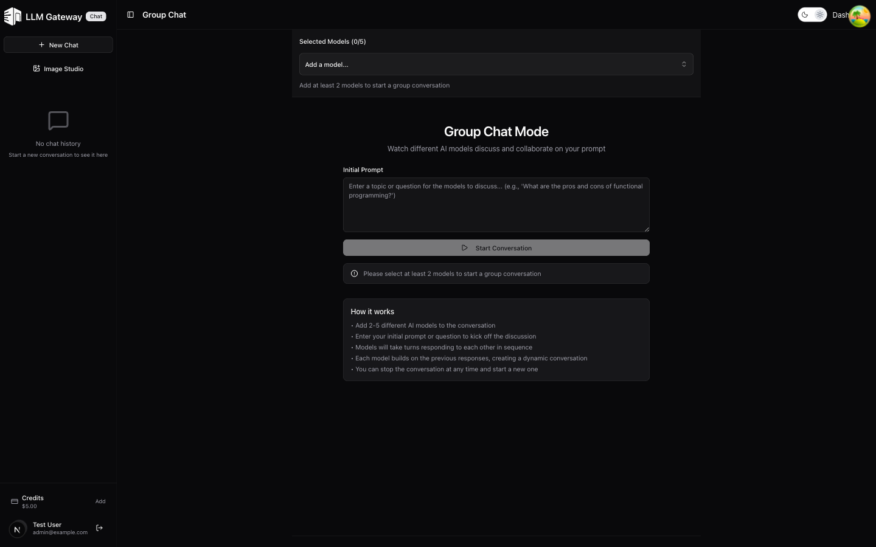This screenshot has width=876, height=547.
Task: Open Image Studio from the sidebar
Action: pyautogui.click(x=58, y=69)
